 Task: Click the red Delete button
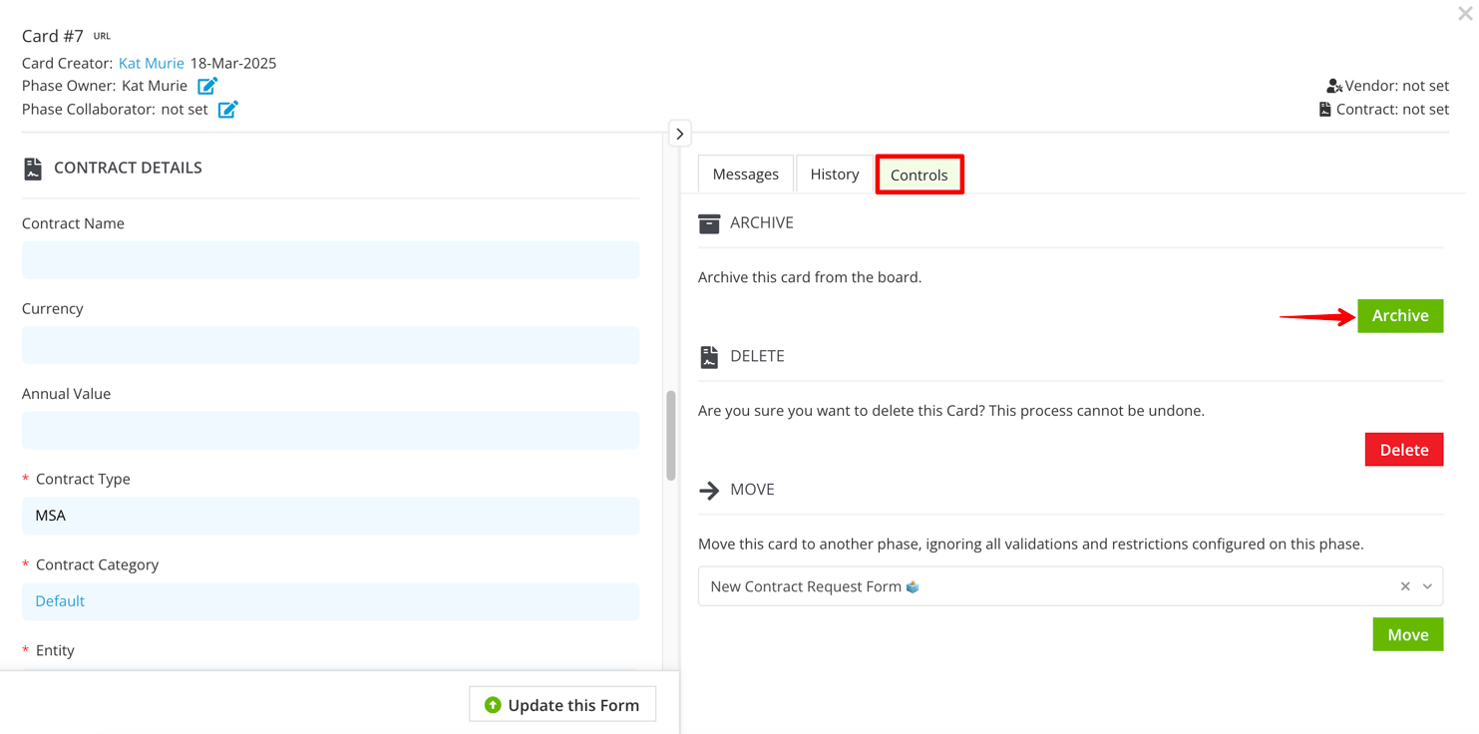pos(1403,449)
